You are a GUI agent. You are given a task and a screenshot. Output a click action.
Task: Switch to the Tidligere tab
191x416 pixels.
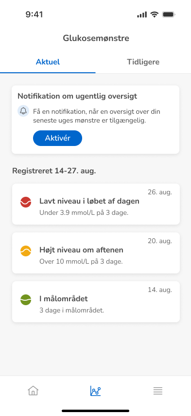point(143,62)
